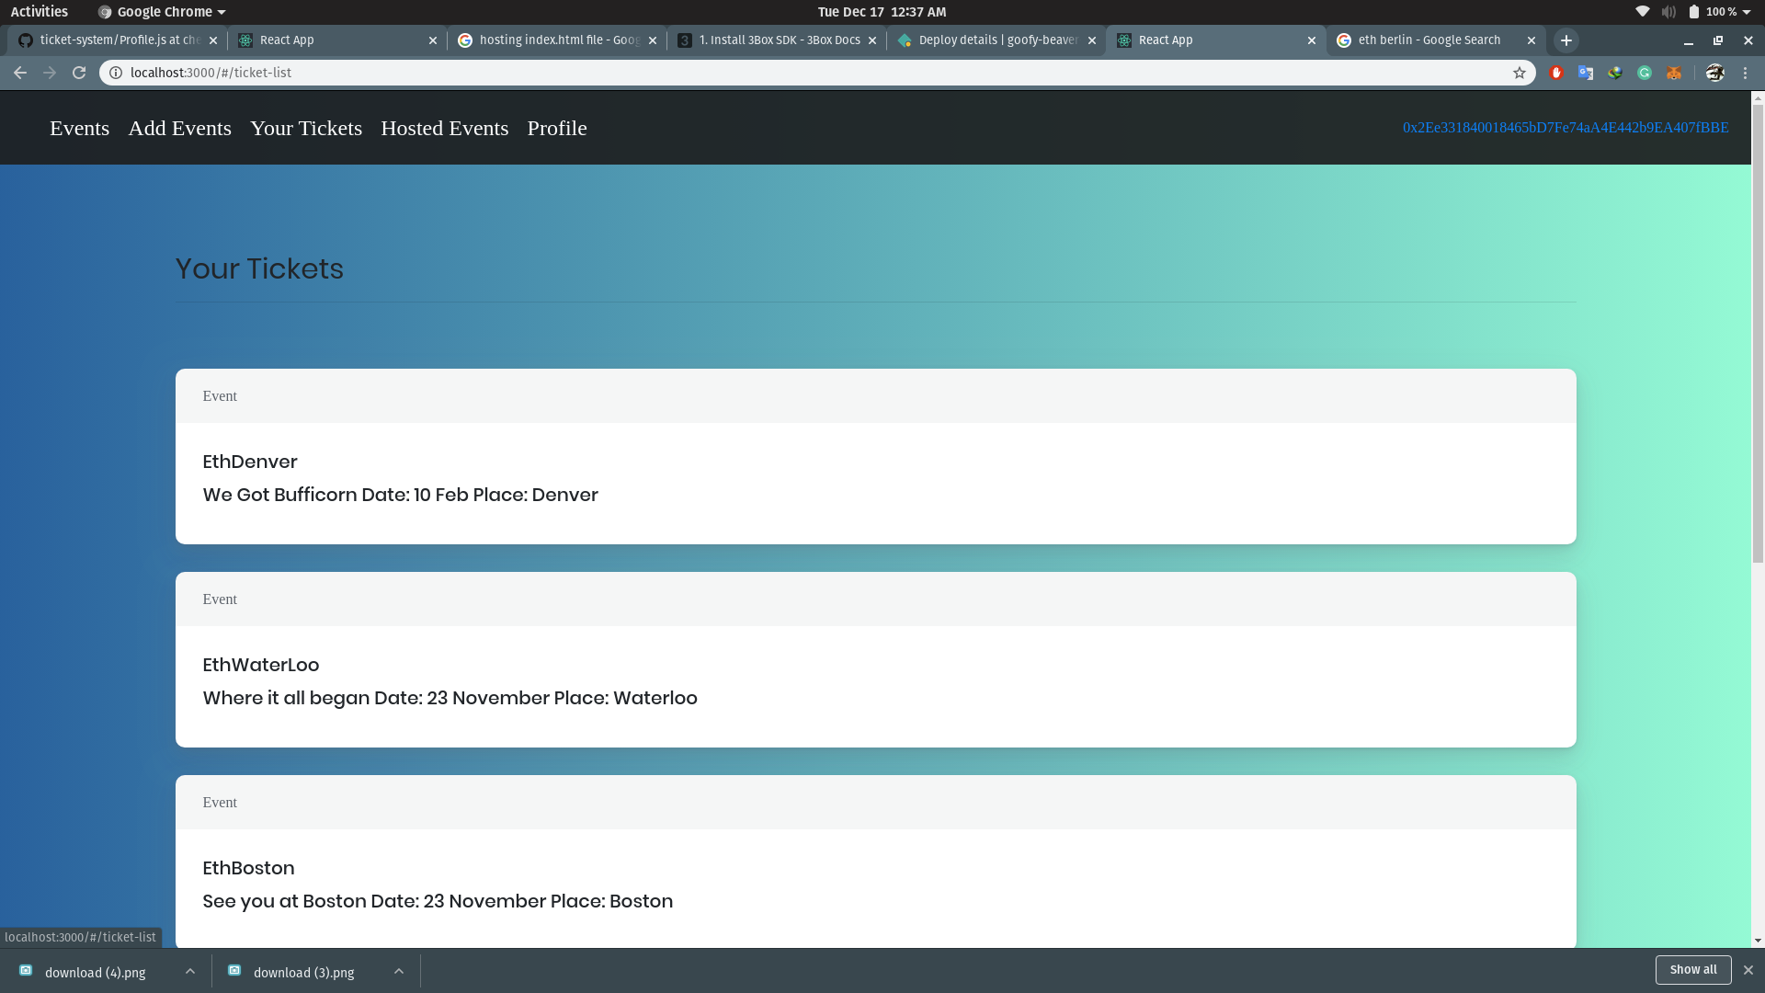Switch to the 3Box Docs tab
Viewport: 1765px width, 993px height.
point(777,40)
